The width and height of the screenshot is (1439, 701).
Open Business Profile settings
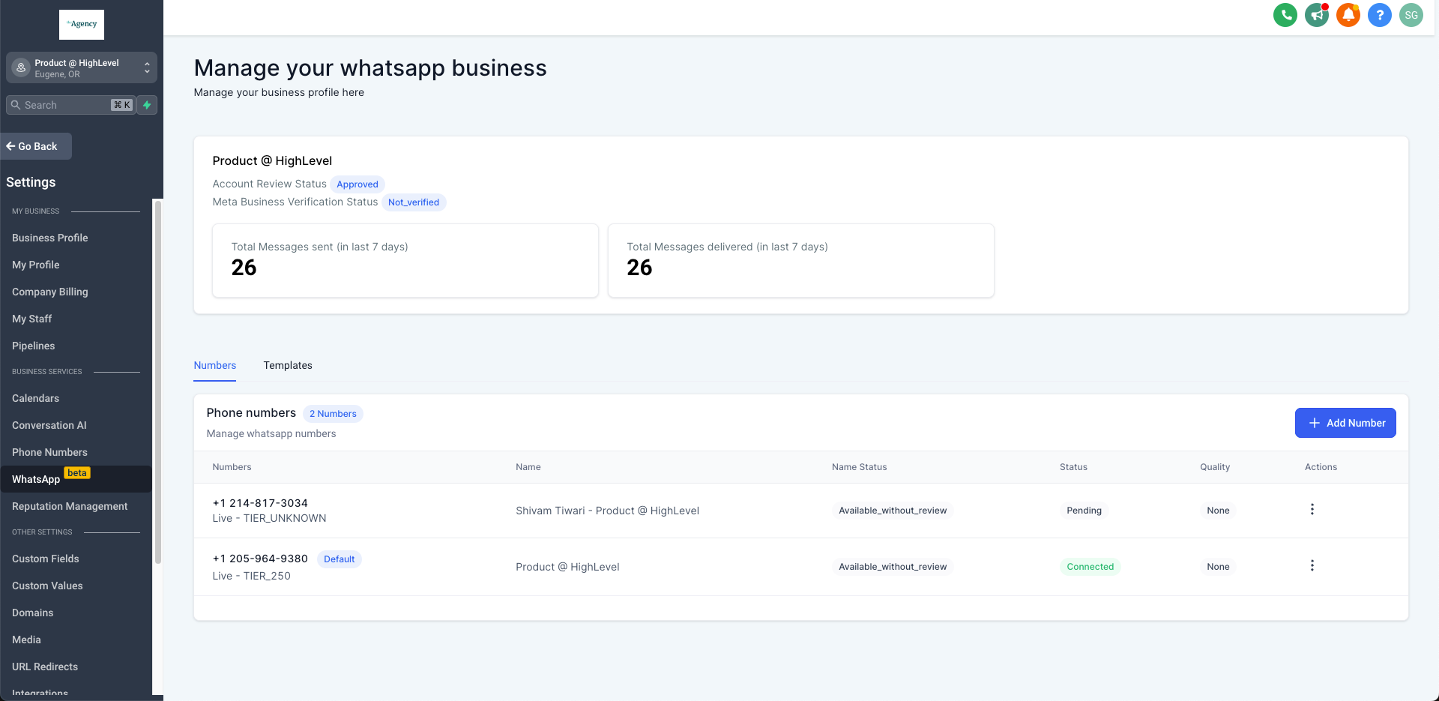(x=50, y=238)
